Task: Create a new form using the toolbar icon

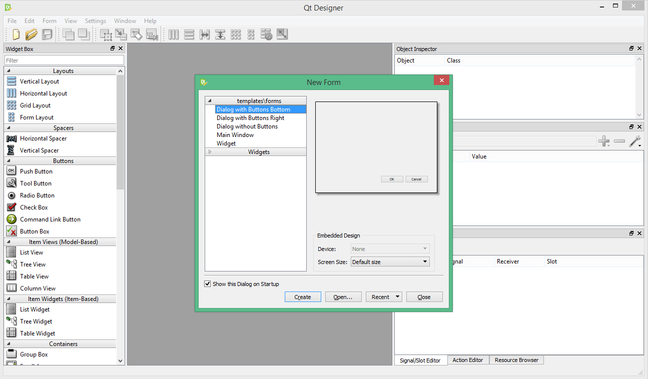Action: tap(15, 34)
